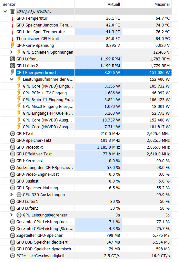
Task: Click the fan icon of GPU Lüfter2 RPM
Action: [13, 66]
